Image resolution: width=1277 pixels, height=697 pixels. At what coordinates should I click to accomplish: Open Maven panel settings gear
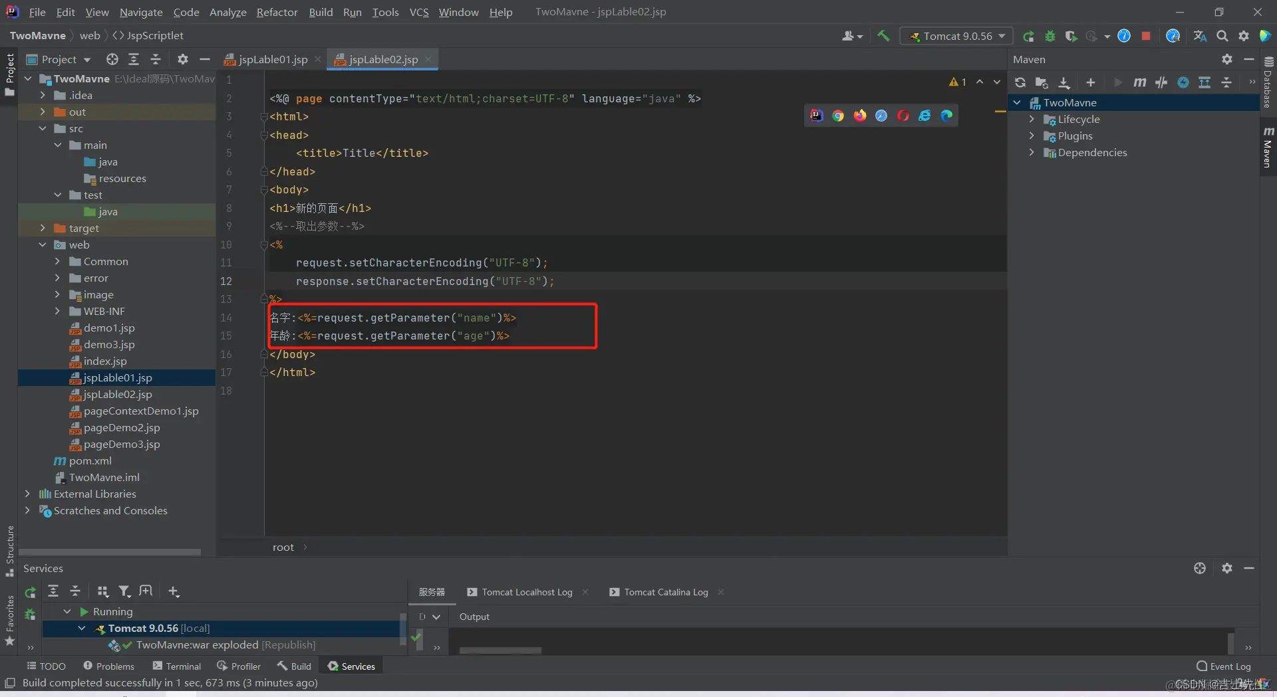(1227, 59)
